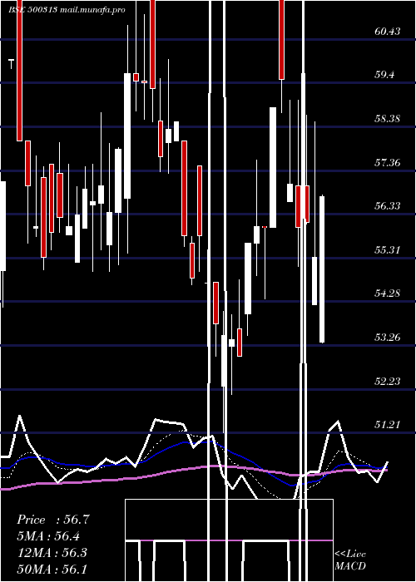The height and width of the screenshot is (582, 416).
Task: Click the 12MA : 56.3 readout
Action: (52, 553)
